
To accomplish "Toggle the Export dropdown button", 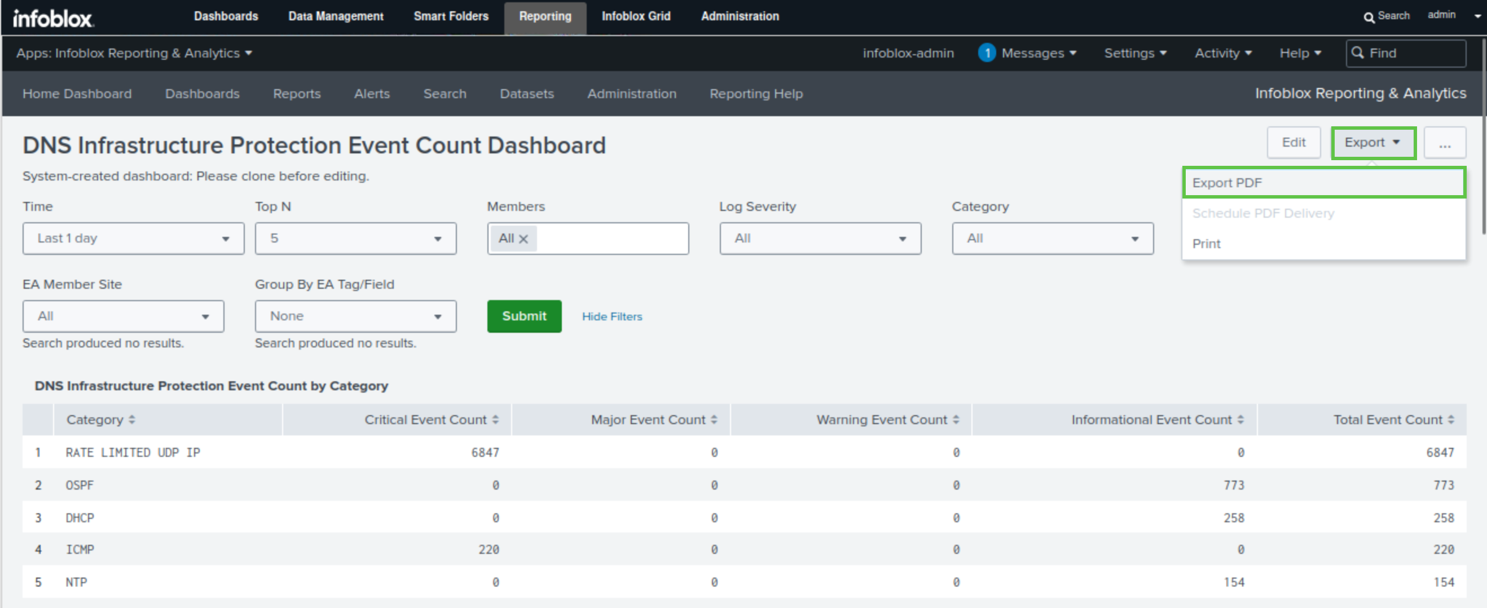I will coord(1372,143).
